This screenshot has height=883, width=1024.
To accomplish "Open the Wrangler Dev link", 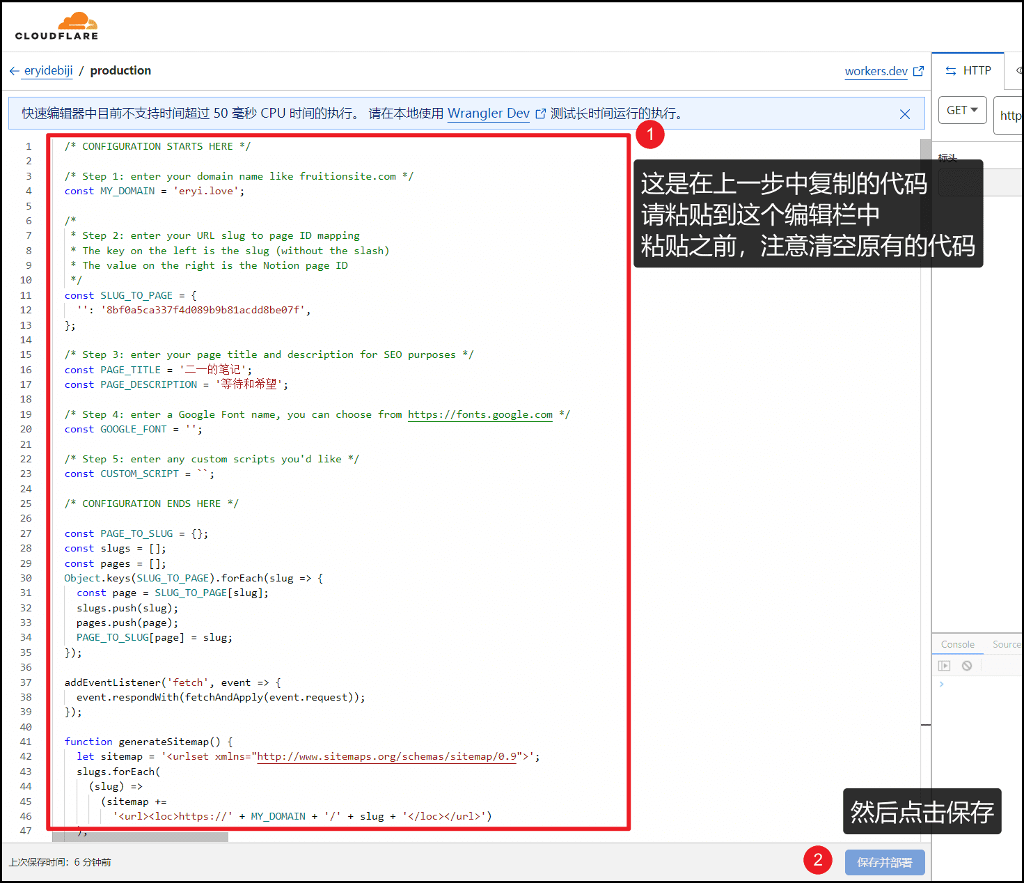I will coord(488,113).
